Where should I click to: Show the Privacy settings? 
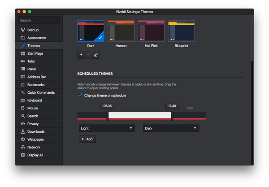39,124
